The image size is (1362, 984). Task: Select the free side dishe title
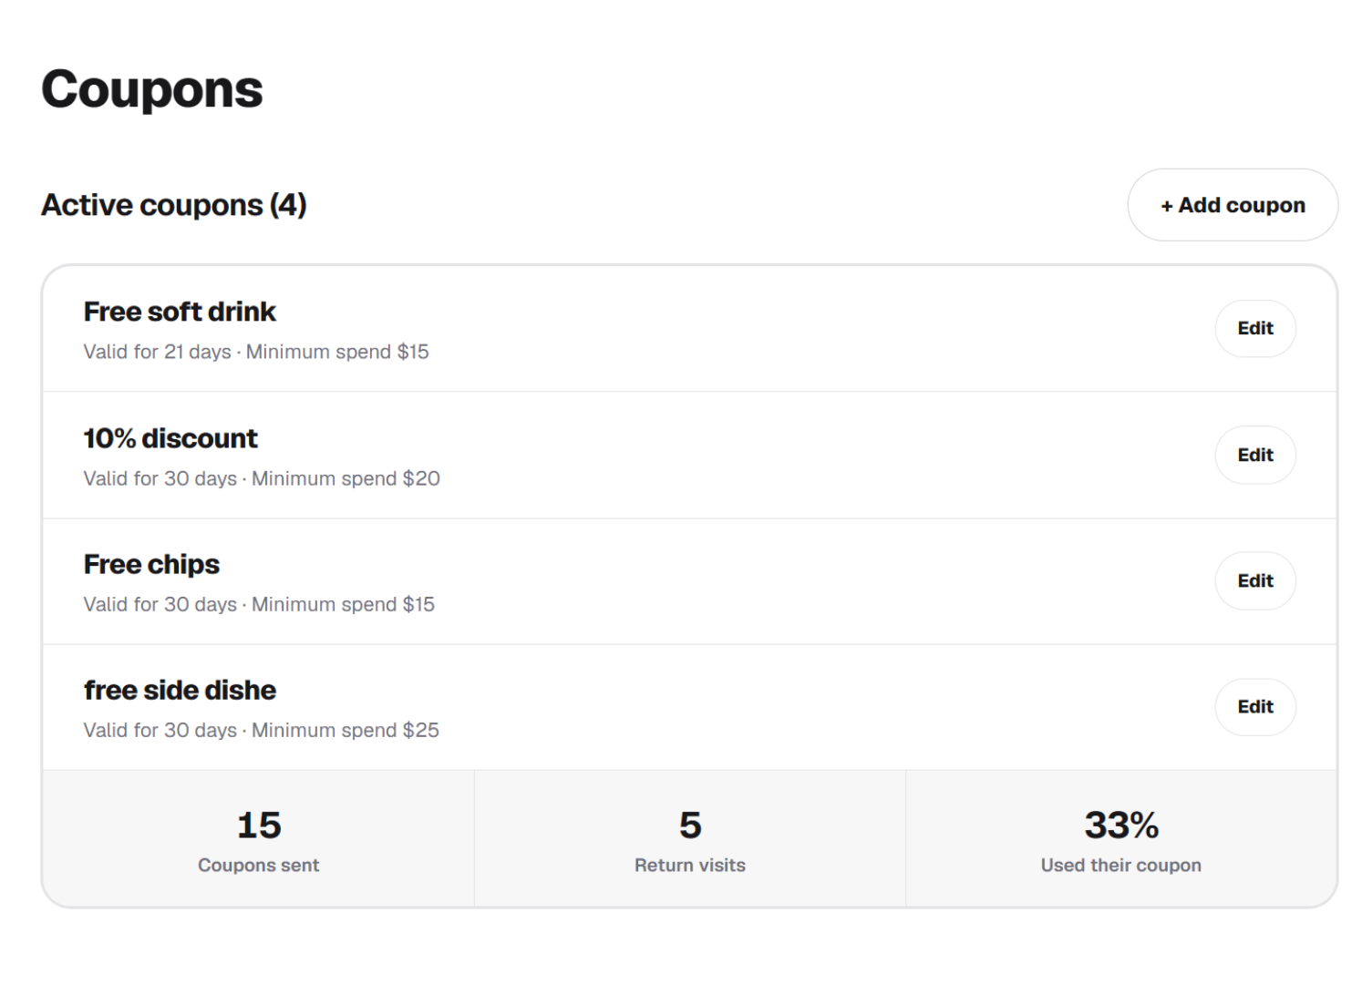coord(180,691)
